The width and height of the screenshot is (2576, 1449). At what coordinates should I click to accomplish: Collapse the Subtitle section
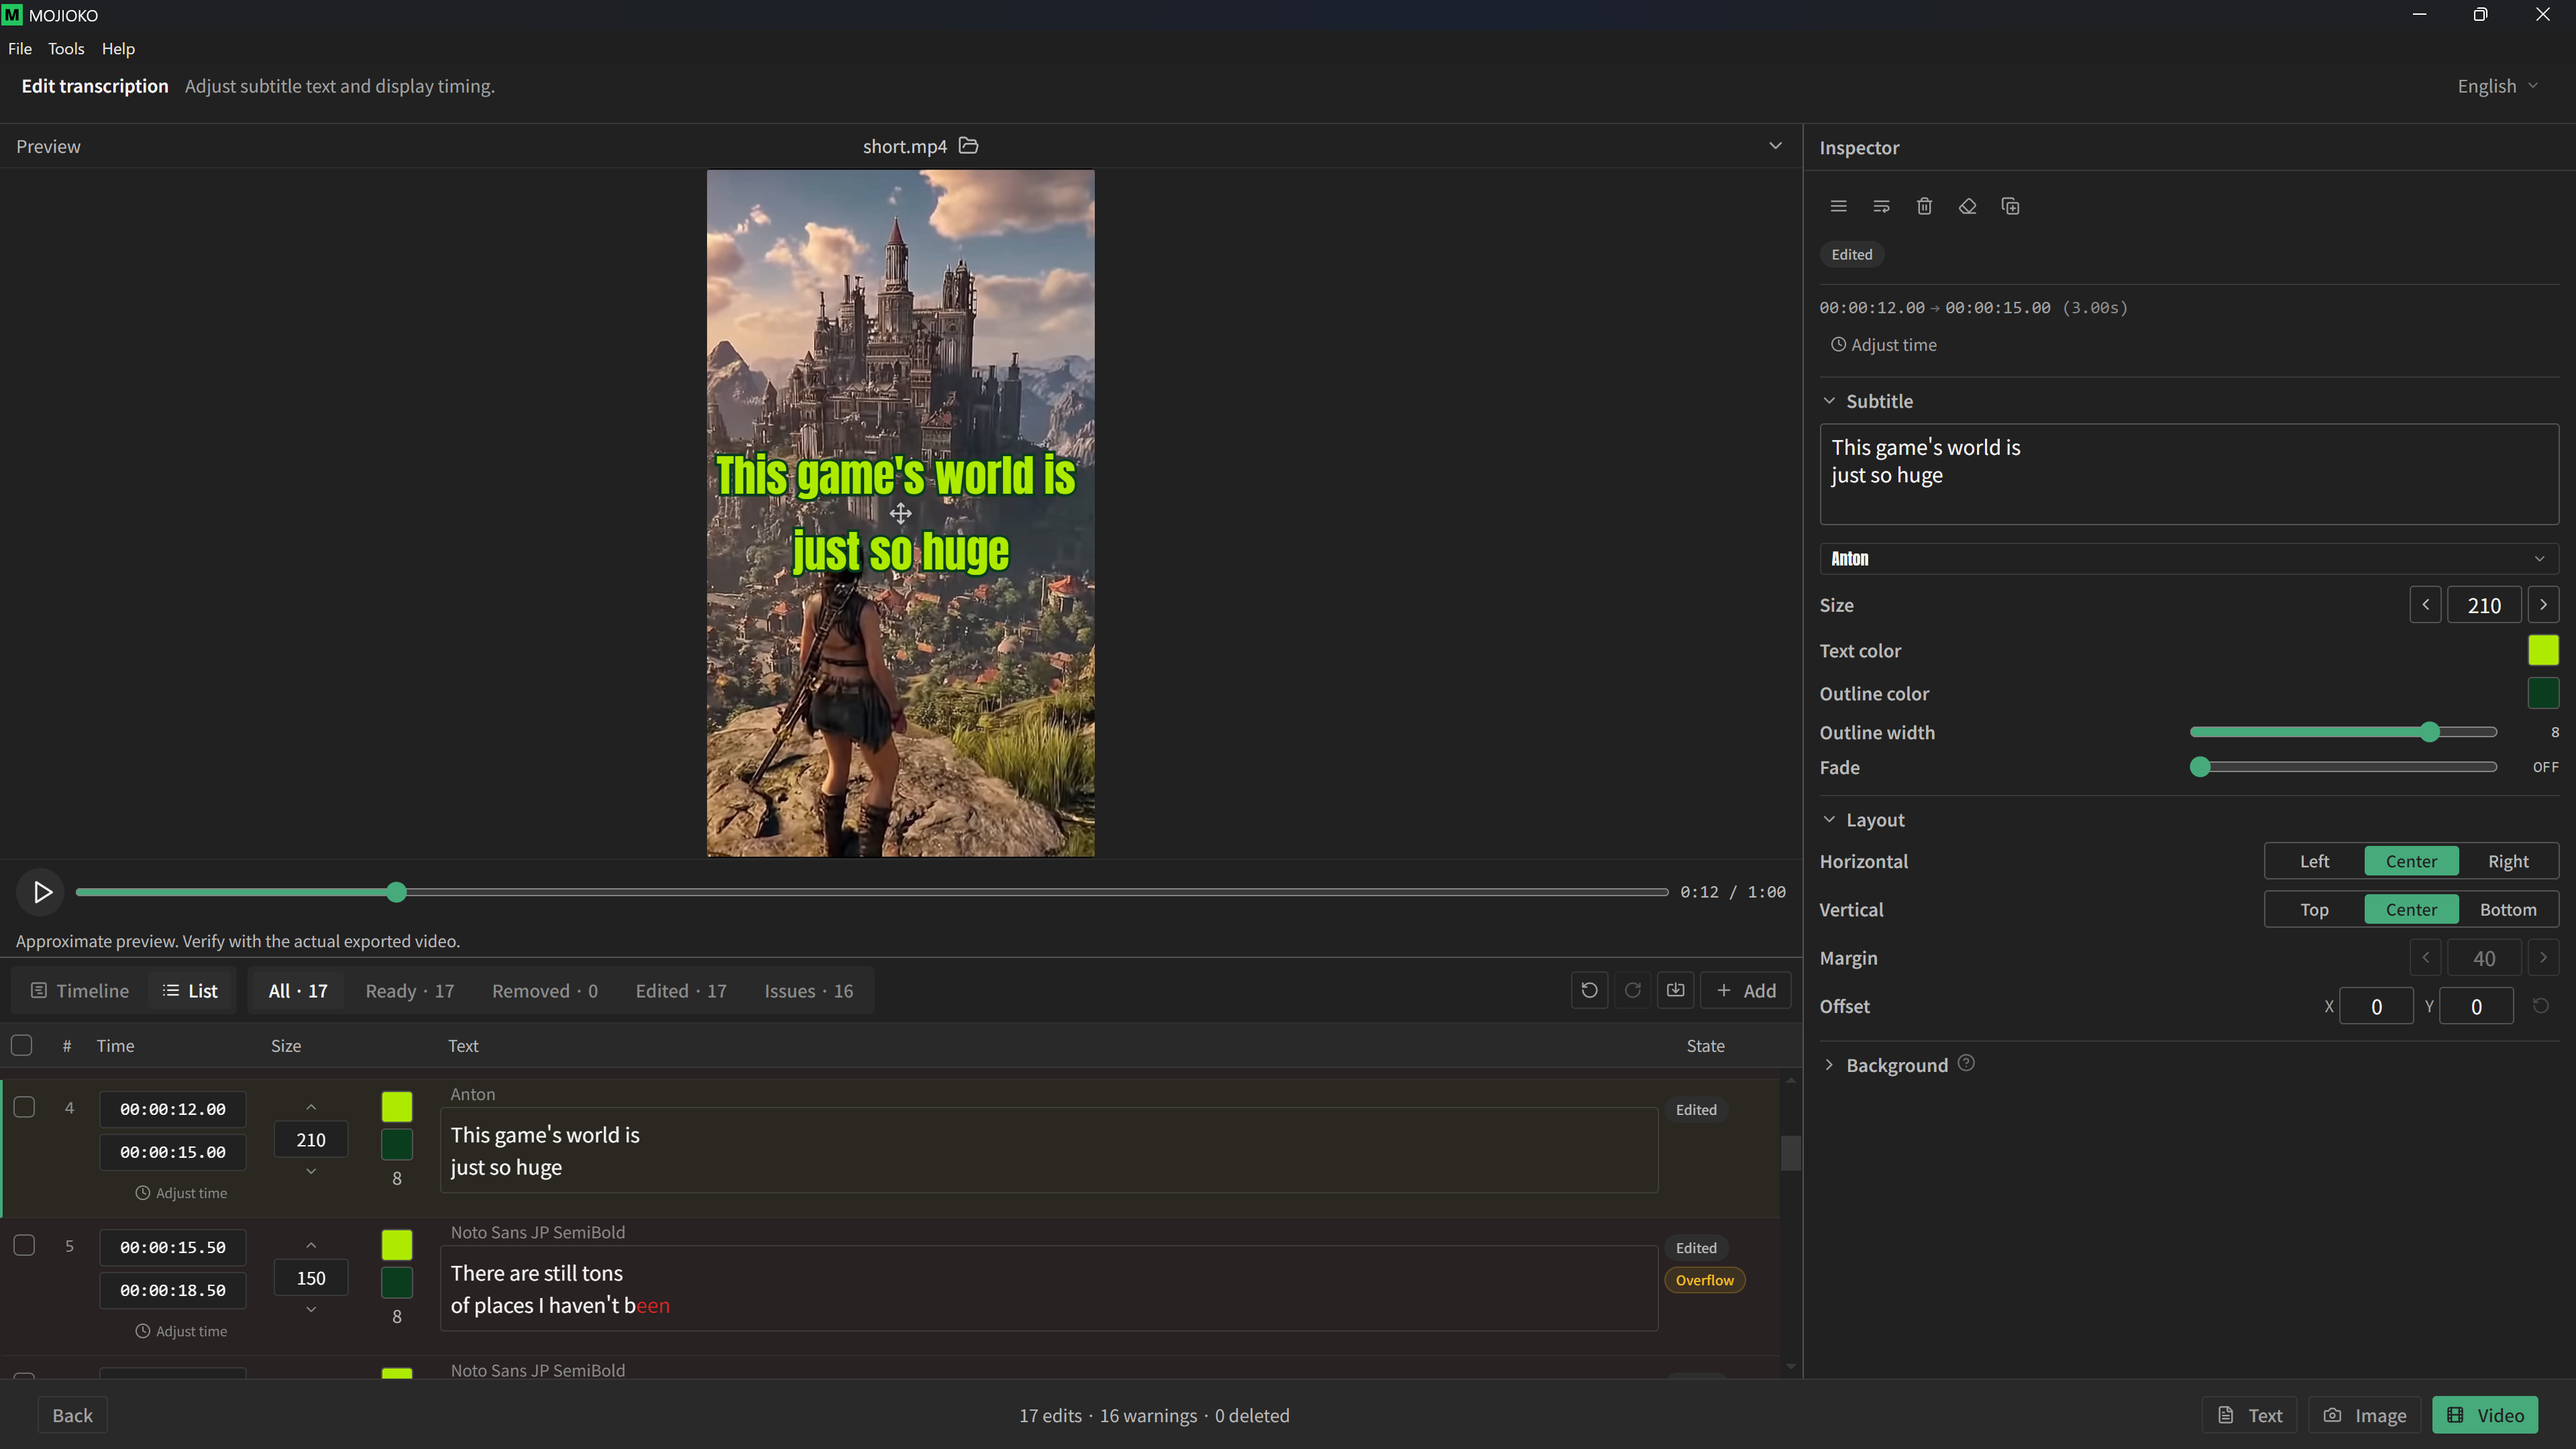(1829, 401)
